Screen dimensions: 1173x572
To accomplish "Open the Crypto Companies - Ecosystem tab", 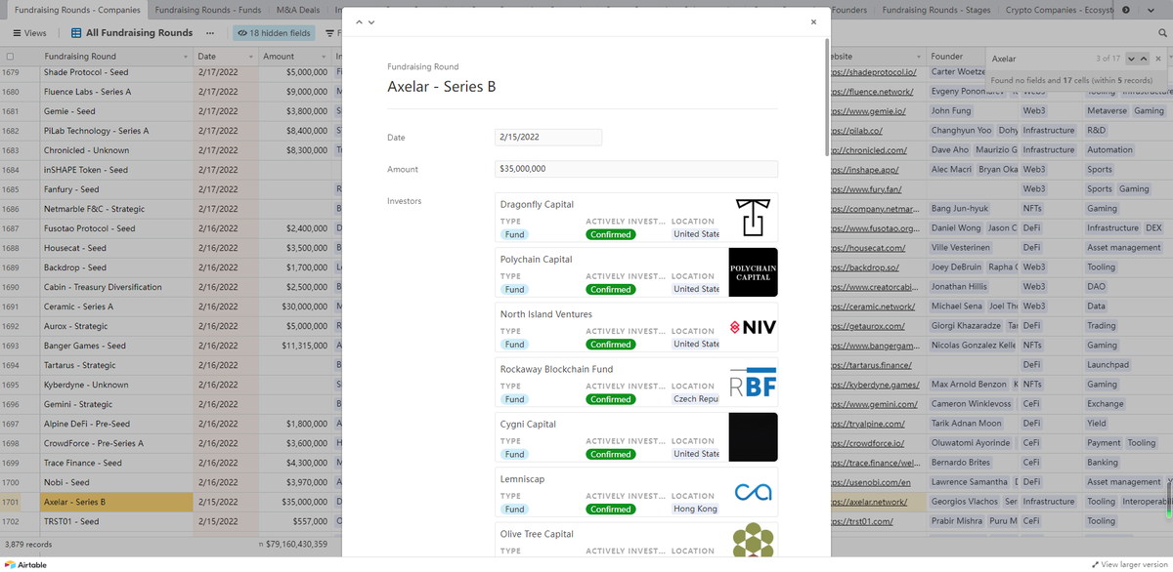I will pos(1060,10).
